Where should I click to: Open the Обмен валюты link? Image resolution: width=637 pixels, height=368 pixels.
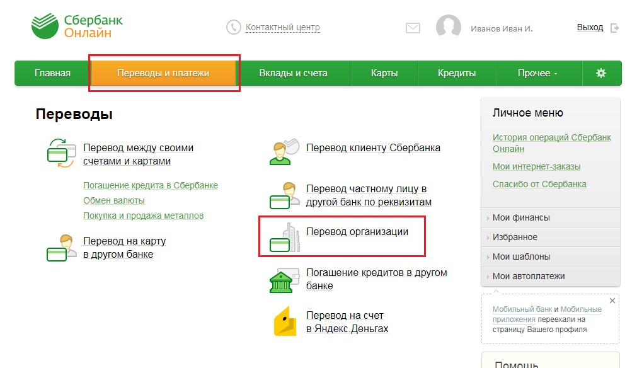[114, 200]
